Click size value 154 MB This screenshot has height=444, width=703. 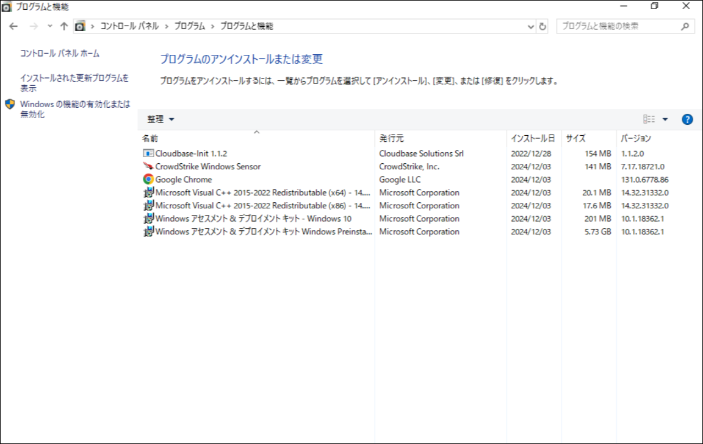(x=597, y=153)
